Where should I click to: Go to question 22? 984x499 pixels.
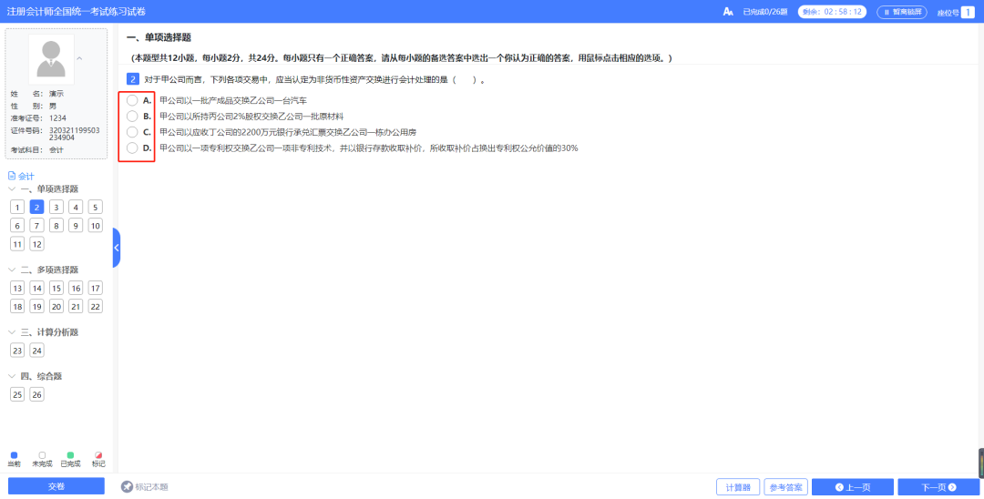coord(96,307)
